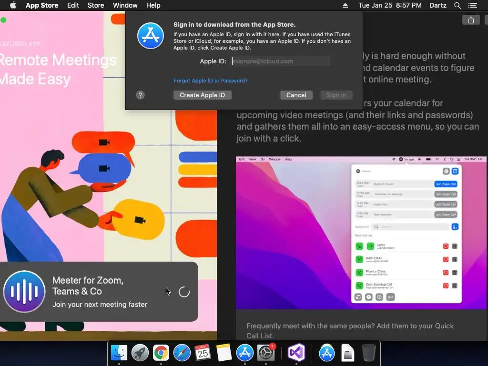Open the Meeter app screenshot preview
The height and width of the screenshot is (366, 488).
(361, 233)
